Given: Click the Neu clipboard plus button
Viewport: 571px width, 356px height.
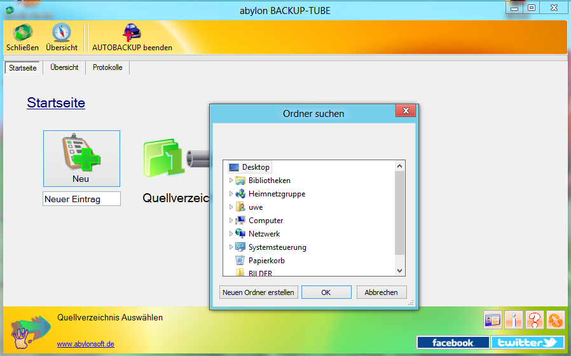Looking at the screenshot, I should click(x=81, y=158).
